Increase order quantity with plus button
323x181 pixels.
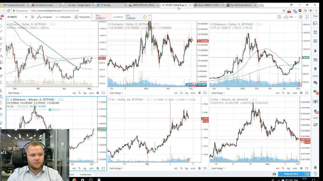[x=149, y=16]
